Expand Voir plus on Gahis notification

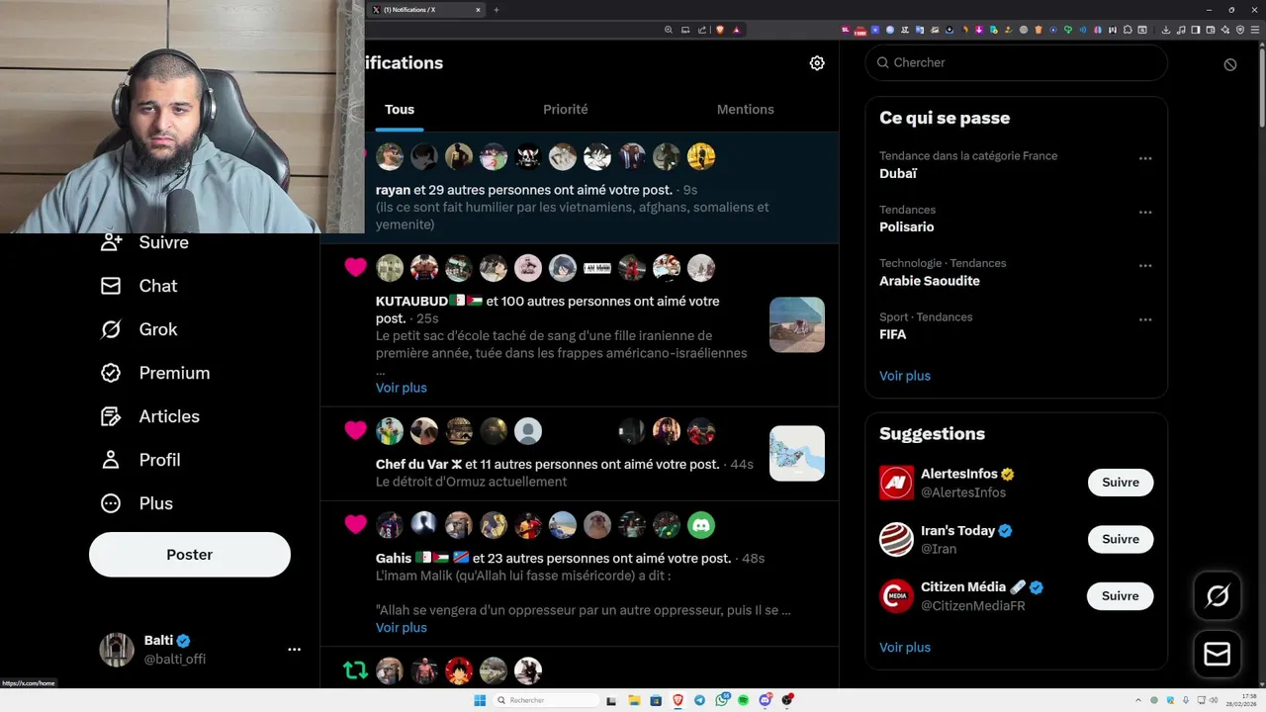point(402,628)
